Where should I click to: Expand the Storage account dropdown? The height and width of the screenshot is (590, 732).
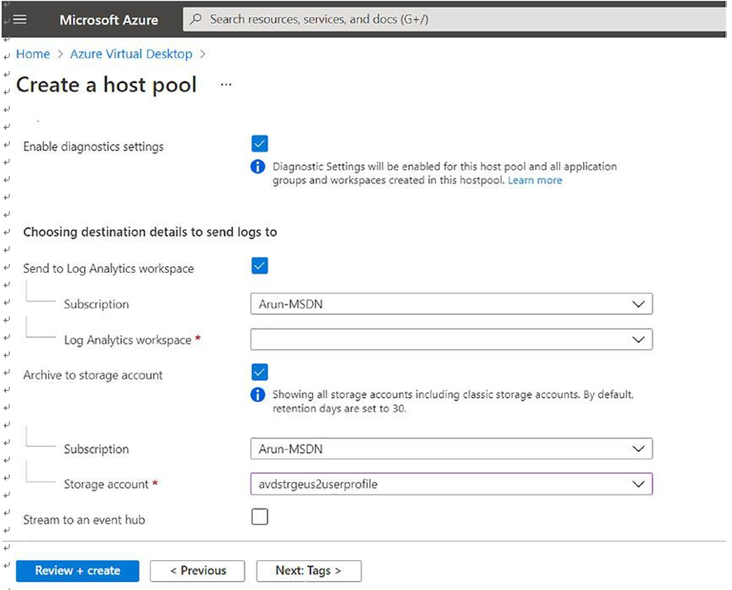451,484
